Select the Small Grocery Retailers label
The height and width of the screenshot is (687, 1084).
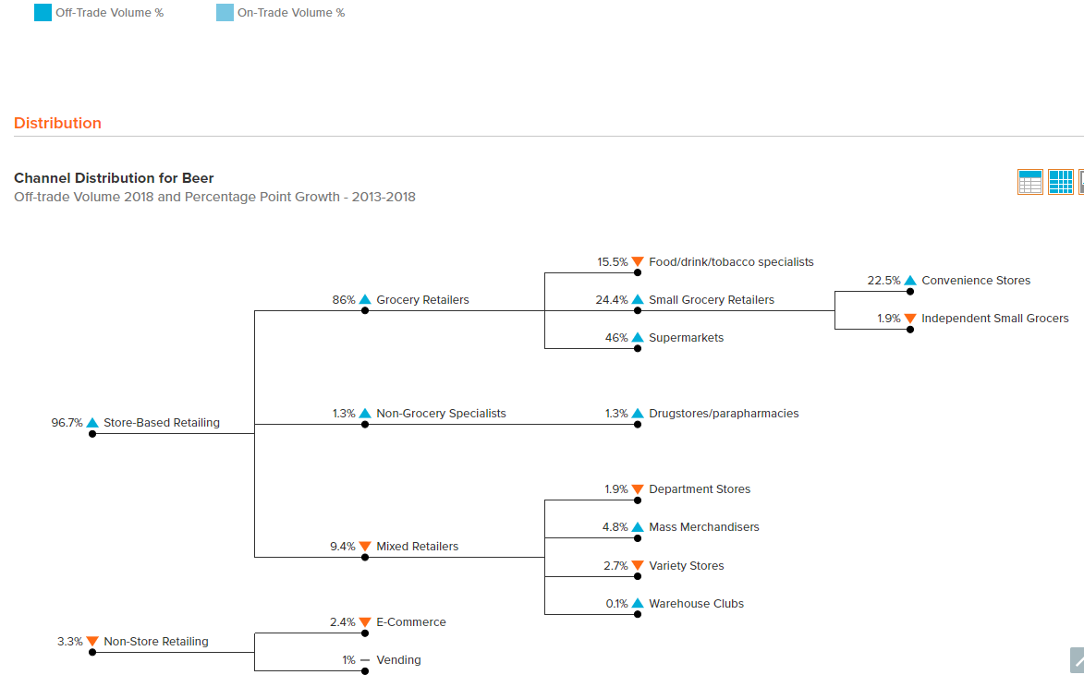712,300
